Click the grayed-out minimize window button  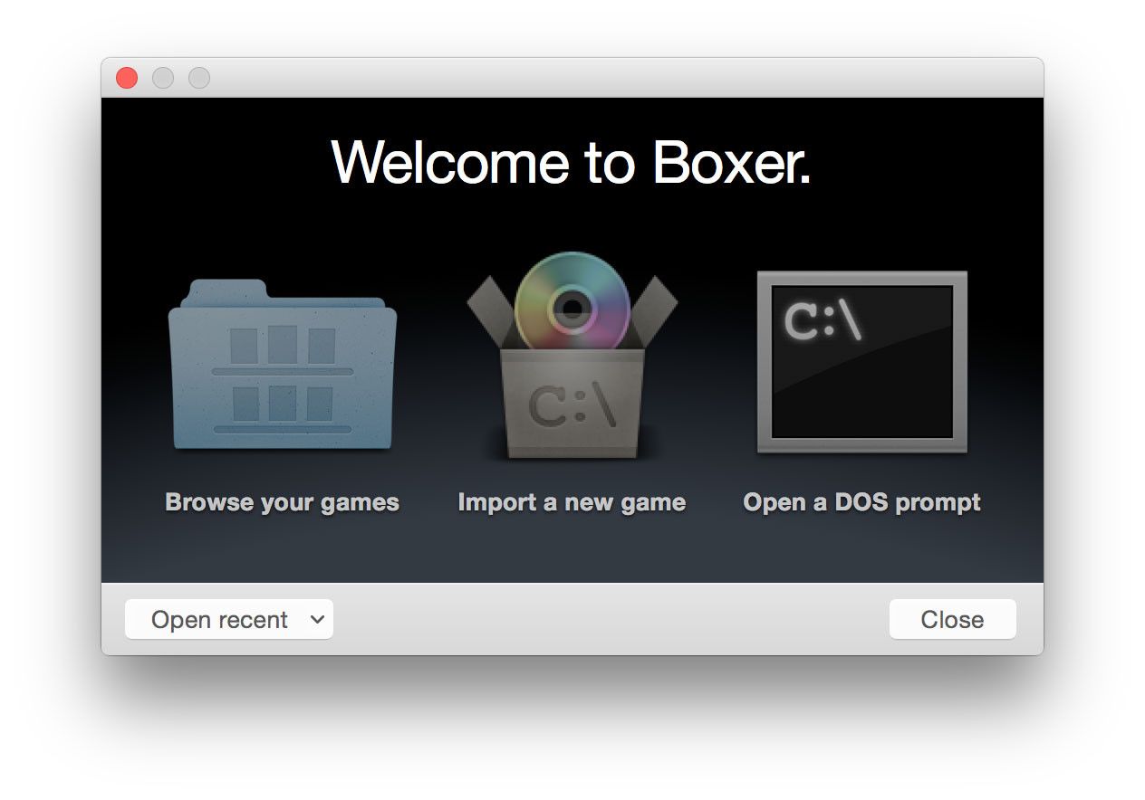point(163,79)
